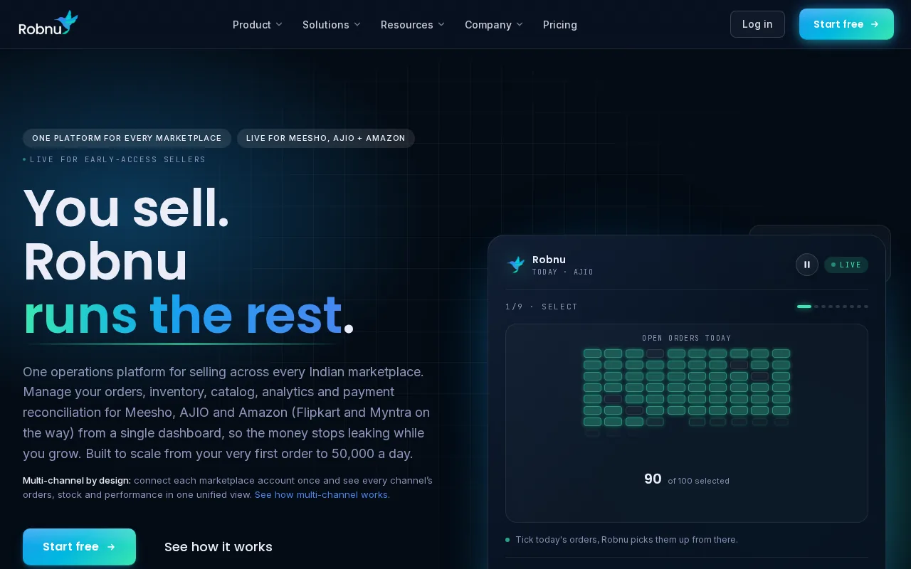Pause the demo animation with pause button
This screenshot has width=911, height=569.
pos(807,265)
